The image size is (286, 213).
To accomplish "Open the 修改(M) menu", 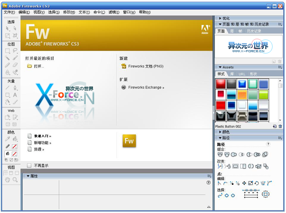I will click(x=69, y=12).
